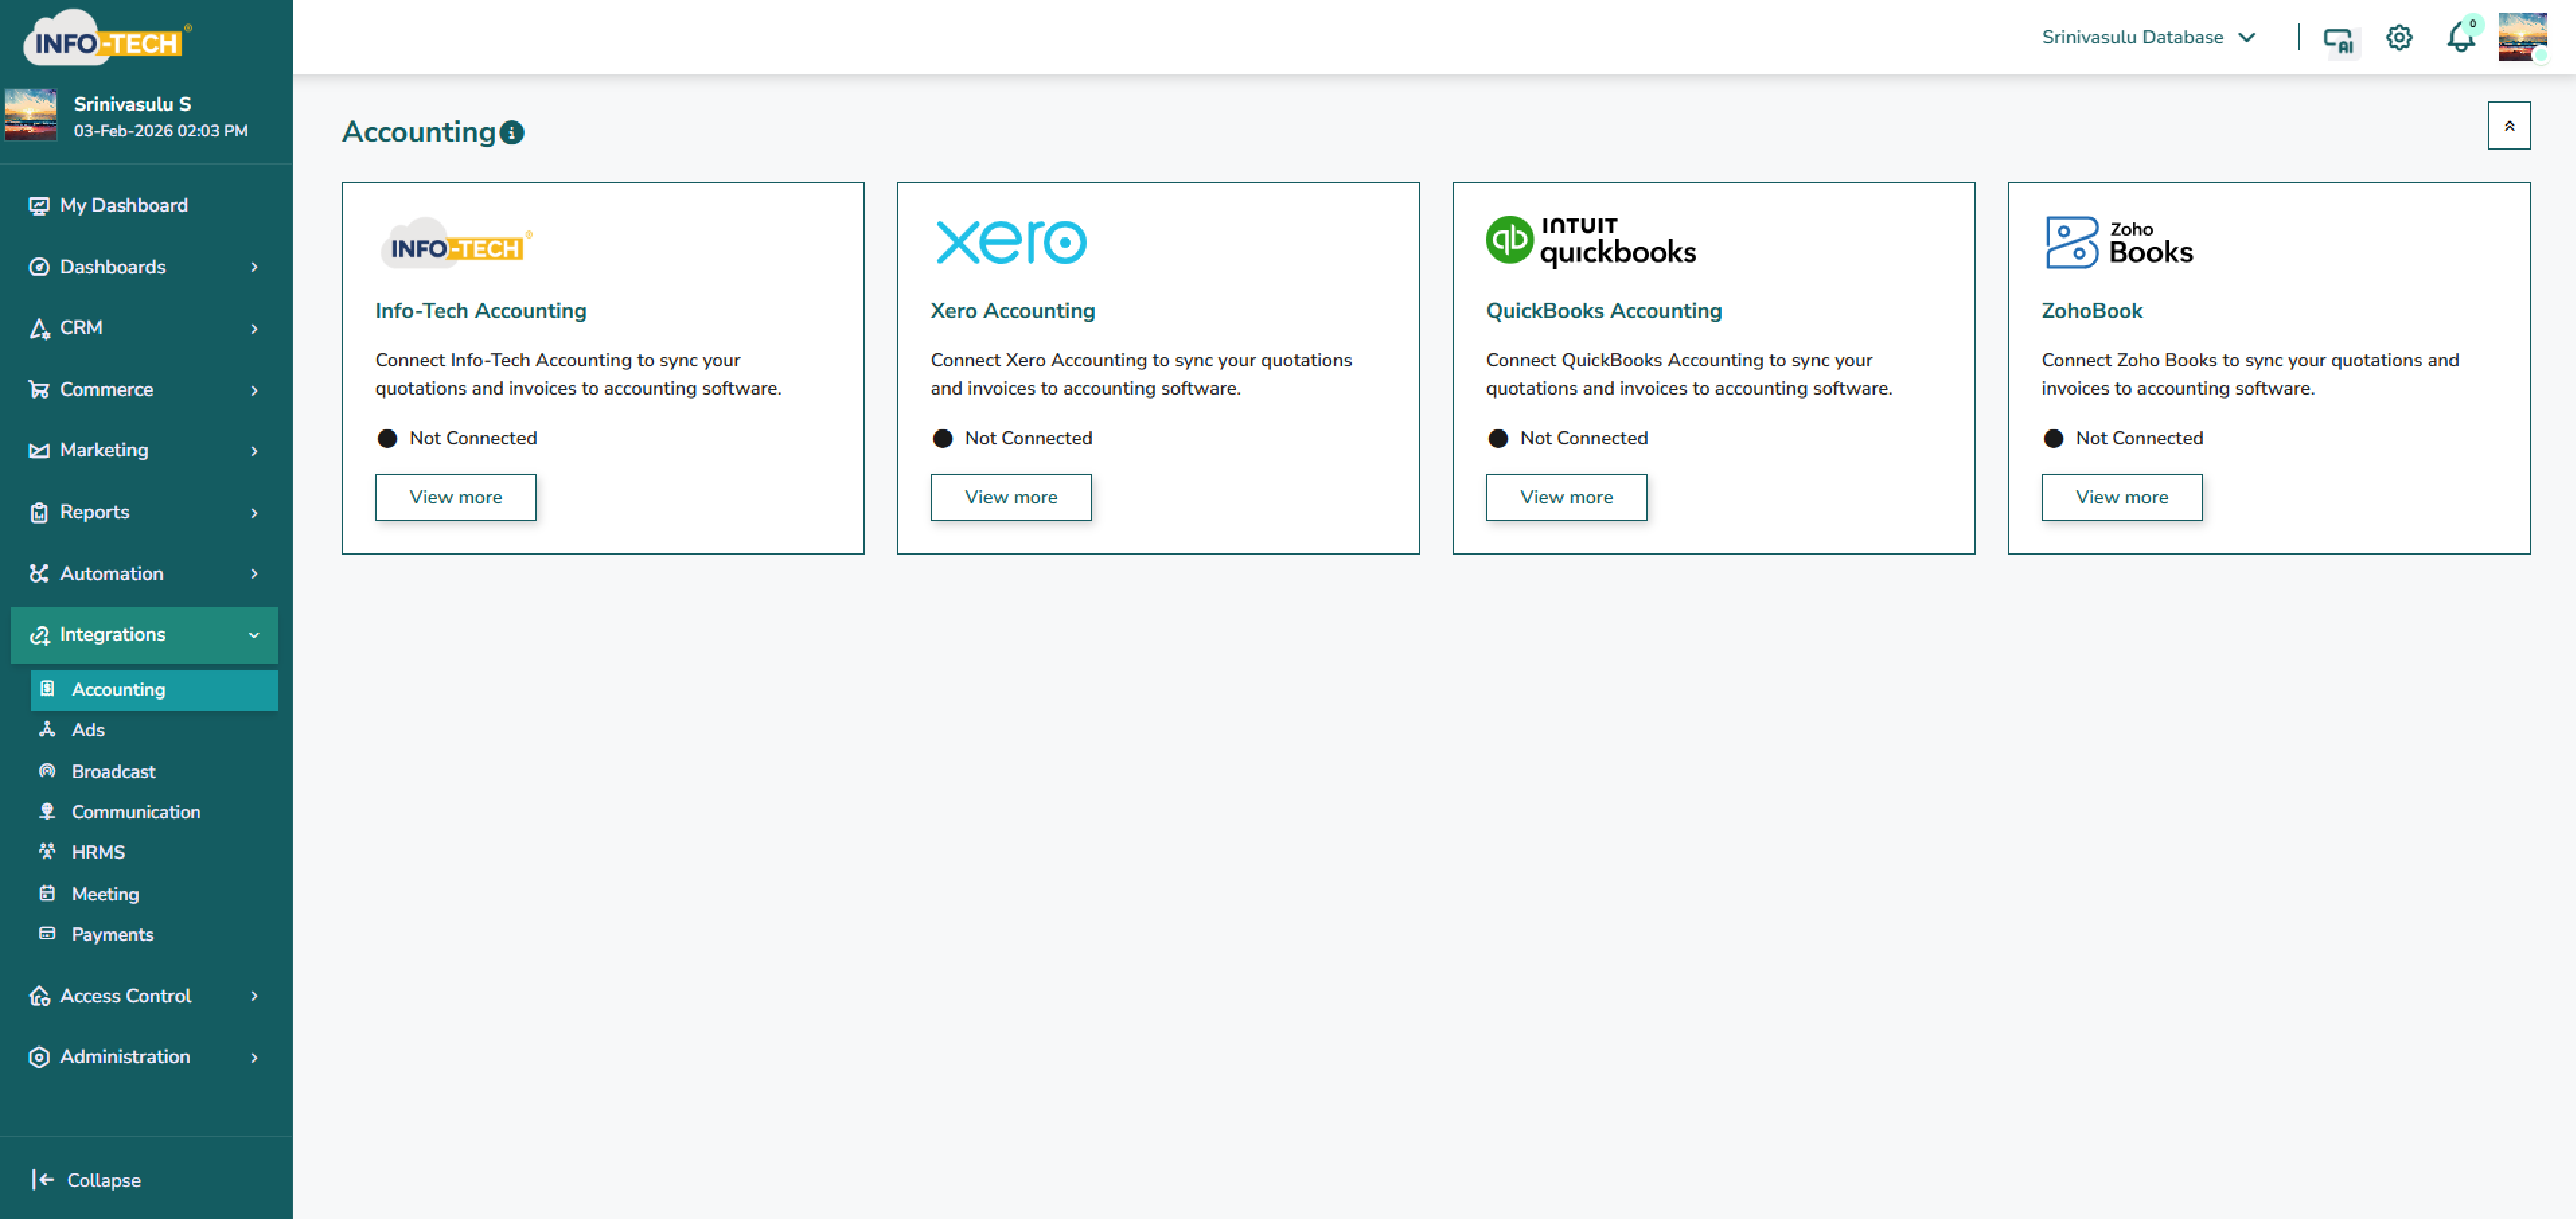Image resolution: width=2576 pixels, height=1219 pixels.
Task: Open the Srinivasulu Database dropdown
Action: 2148,38
